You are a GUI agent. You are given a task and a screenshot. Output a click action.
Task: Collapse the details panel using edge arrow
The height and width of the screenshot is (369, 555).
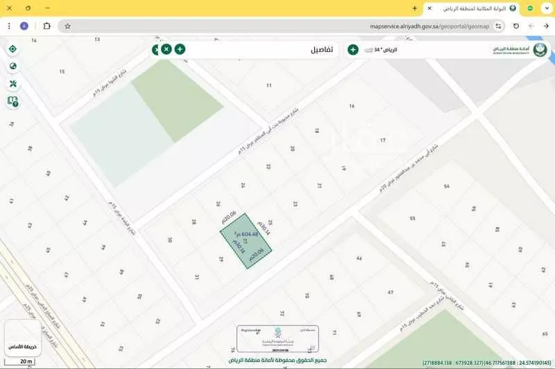156,49
